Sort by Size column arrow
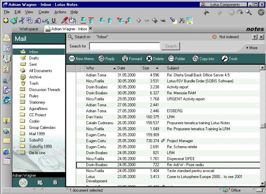The image size is (266, 194). 157,68
